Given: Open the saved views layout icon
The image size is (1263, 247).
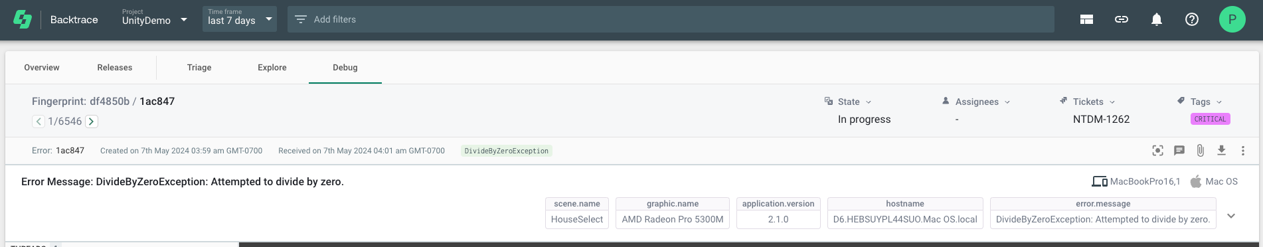Looking at the screenshot, I should [x=1086, y=20].
